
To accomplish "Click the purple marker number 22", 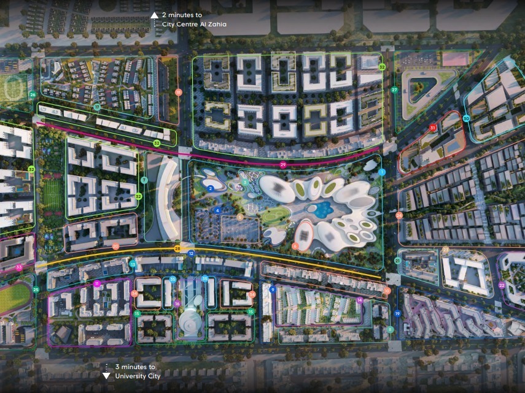I will pyautogui.click(x=502, y=285).
